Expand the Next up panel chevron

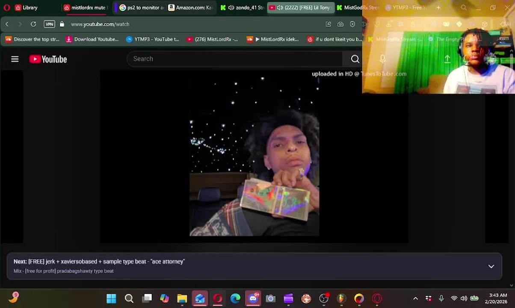tap(491, 267)
